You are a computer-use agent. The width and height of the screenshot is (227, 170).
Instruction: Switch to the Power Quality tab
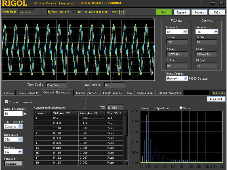click(28, 93)
